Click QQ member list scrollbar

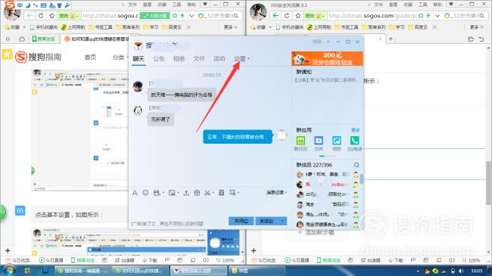(x=362, y=179)
